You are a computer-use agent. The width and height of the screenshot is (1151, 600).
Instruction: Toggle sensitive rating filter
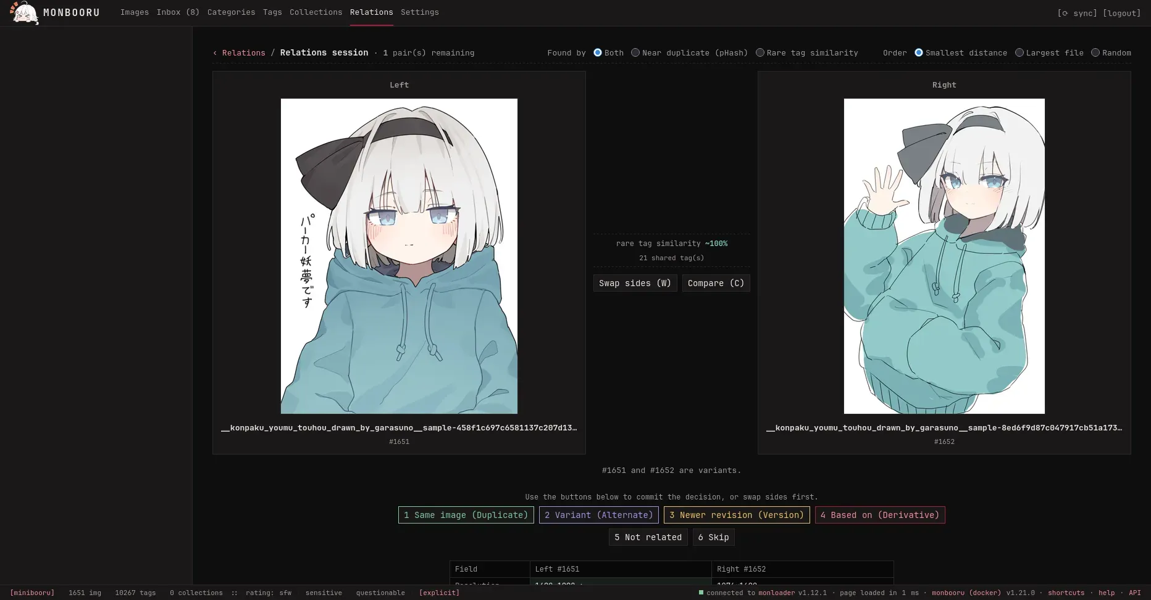[x=324, y=593]
